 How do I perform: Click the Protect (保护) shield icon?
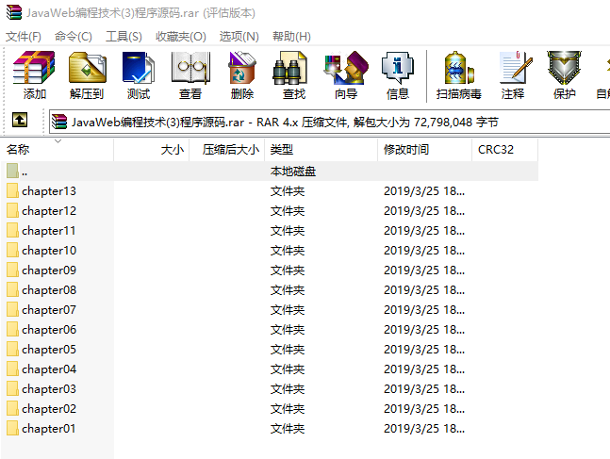(564, 75)
